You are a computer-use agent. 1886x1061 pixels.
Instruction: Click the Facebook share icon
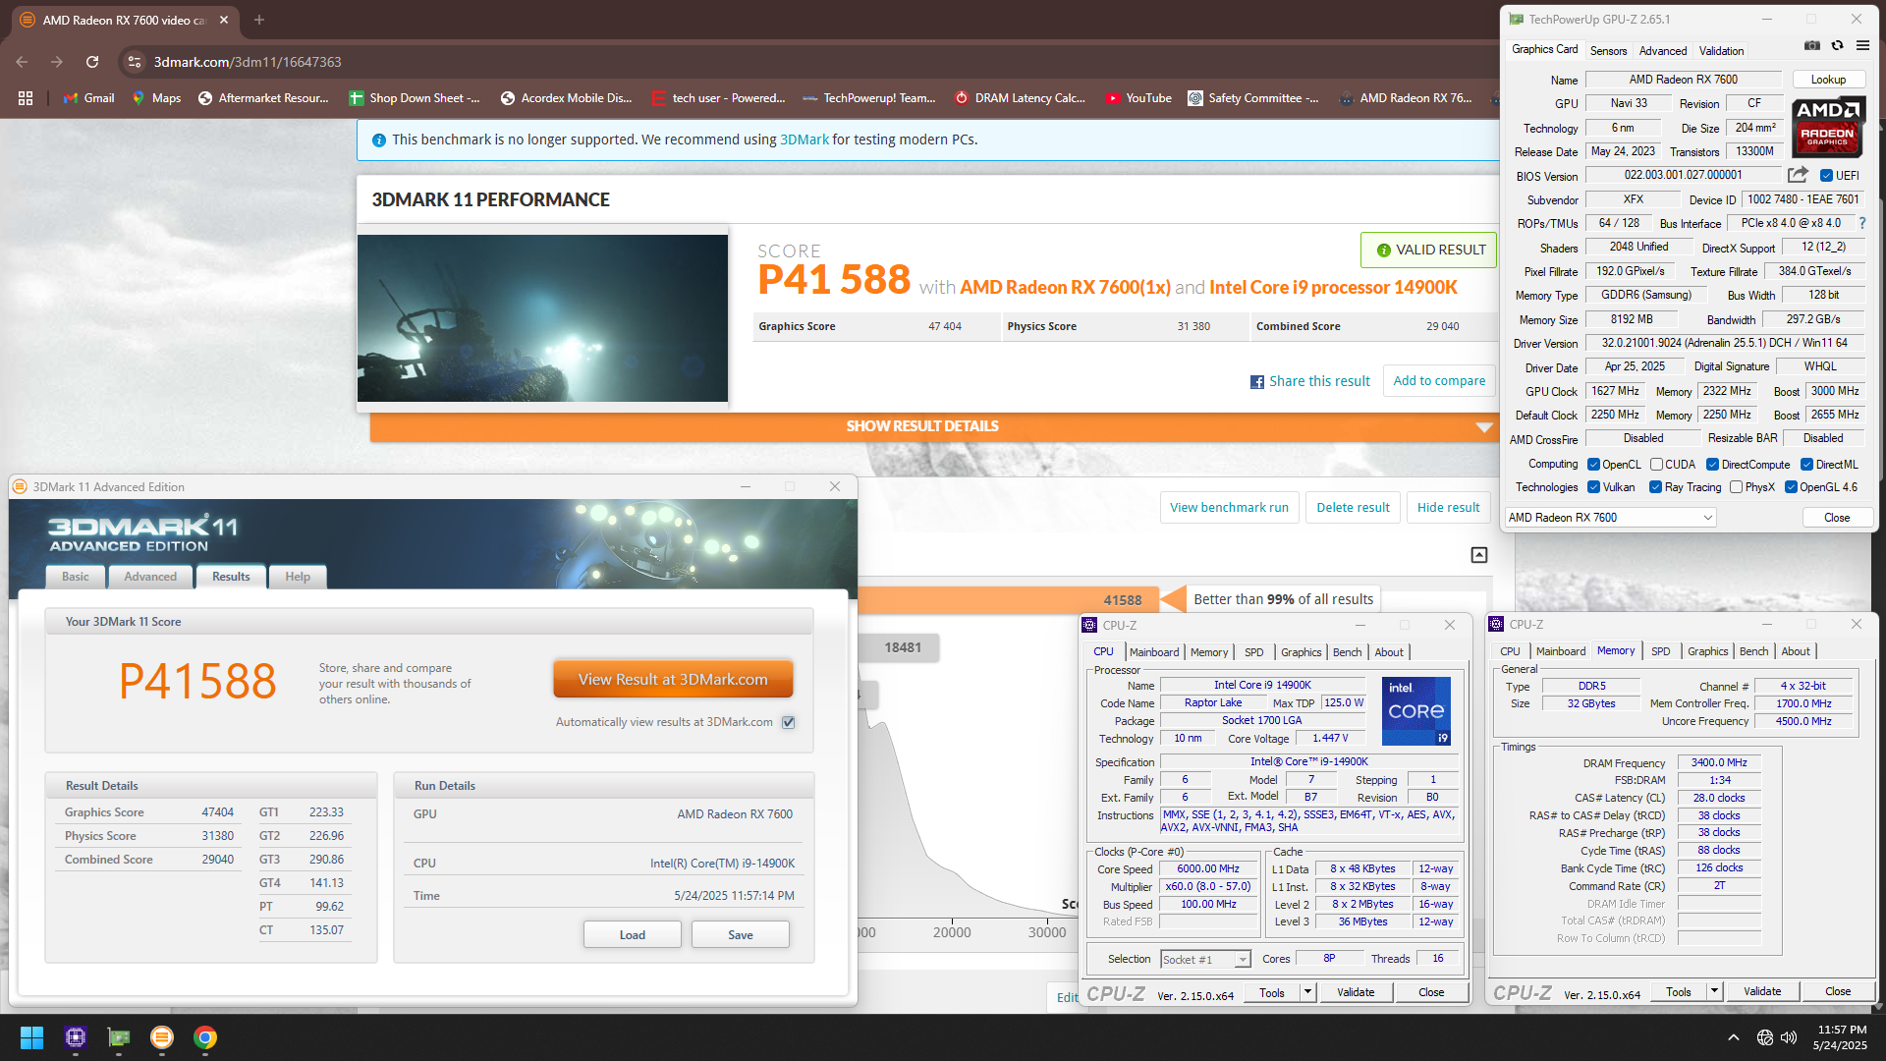1256,382
